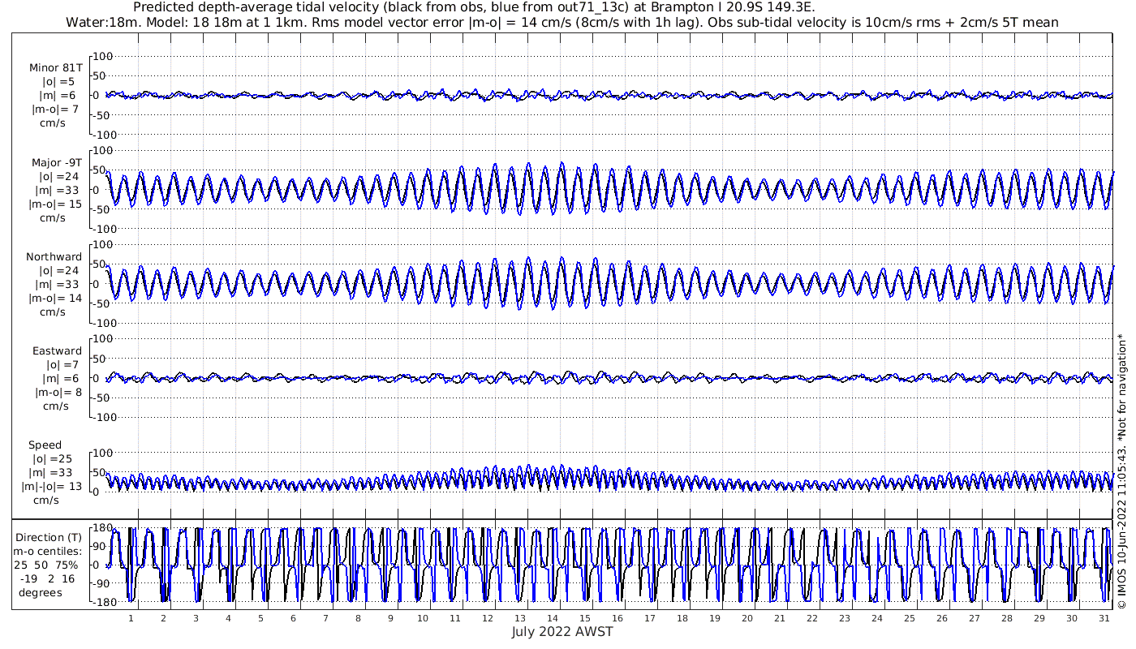Click day '20' on the date axis
The image size is (1136, 649).
pos(747,618)
